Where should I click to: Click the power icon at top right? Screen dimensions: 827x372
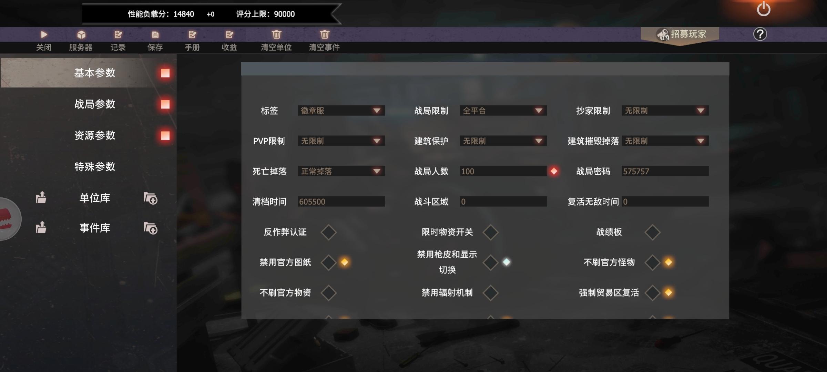(764, 9)
